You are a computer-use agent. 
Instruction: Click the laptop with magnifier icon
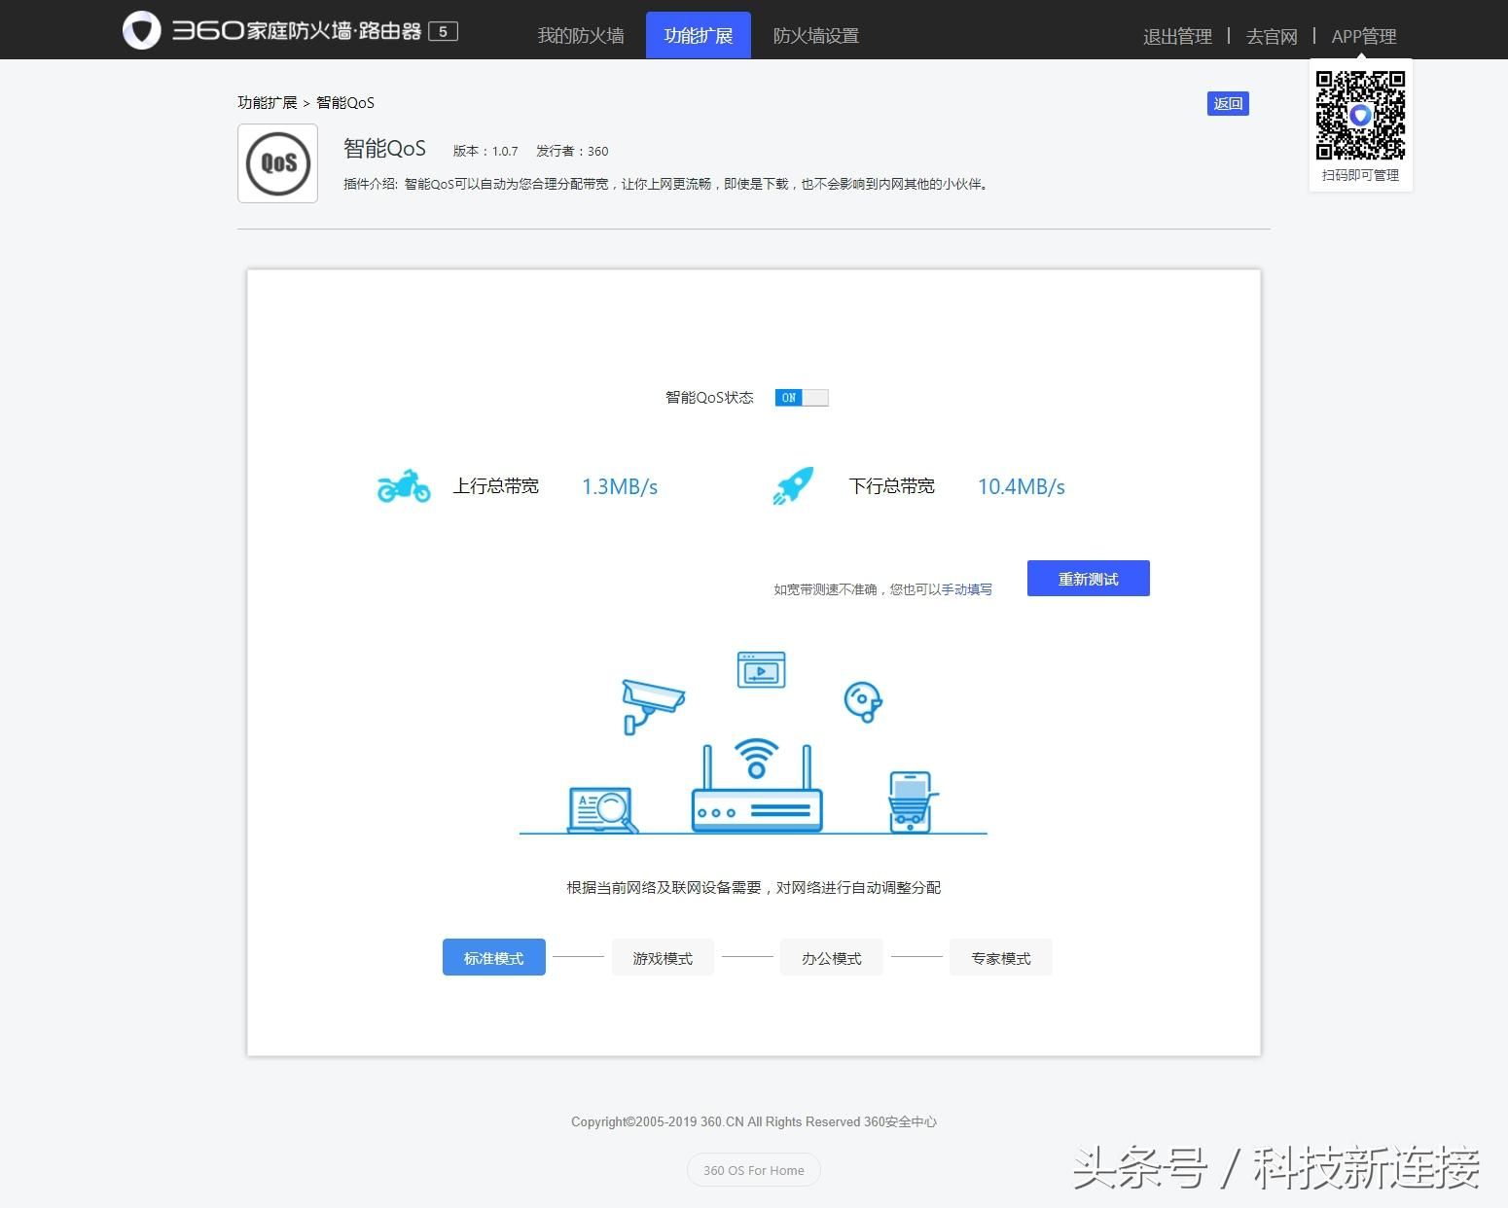pos(602,810)
